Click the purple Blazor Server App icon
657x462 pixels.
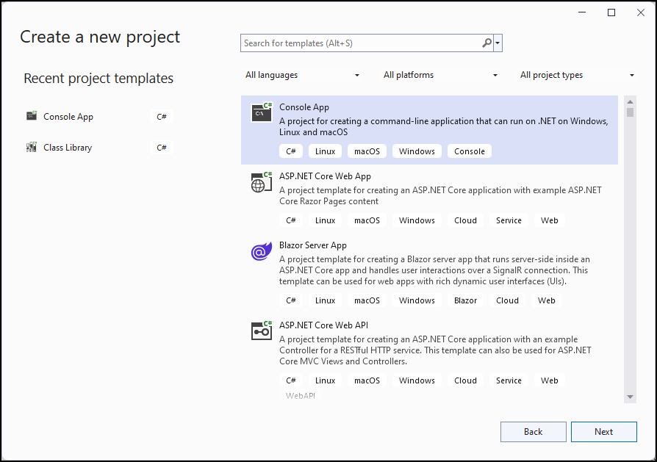click(x=261, y=251)
